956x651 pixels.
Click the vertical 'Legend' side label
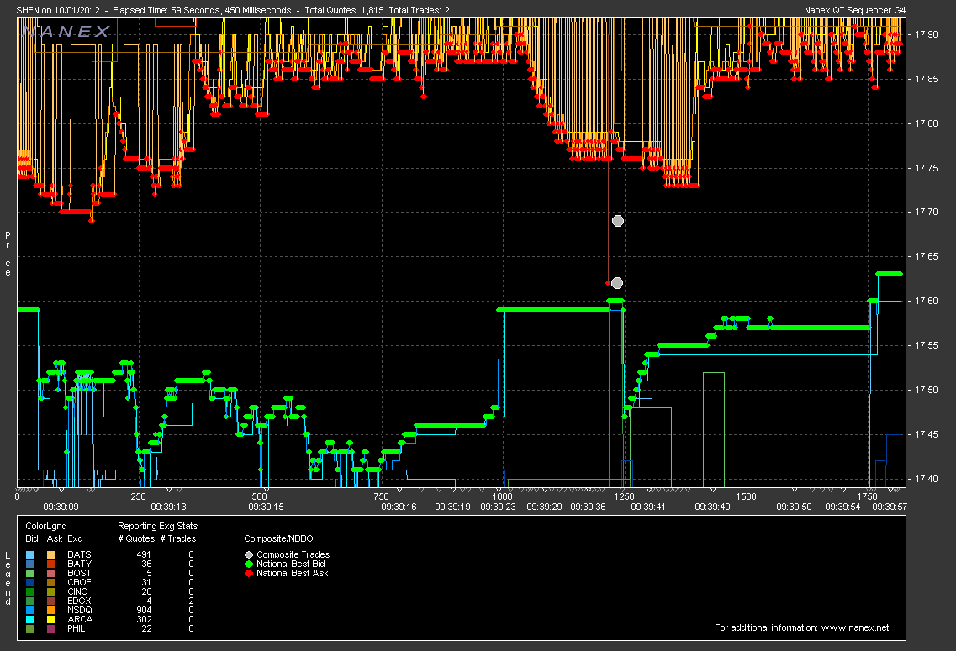point(8,579)
